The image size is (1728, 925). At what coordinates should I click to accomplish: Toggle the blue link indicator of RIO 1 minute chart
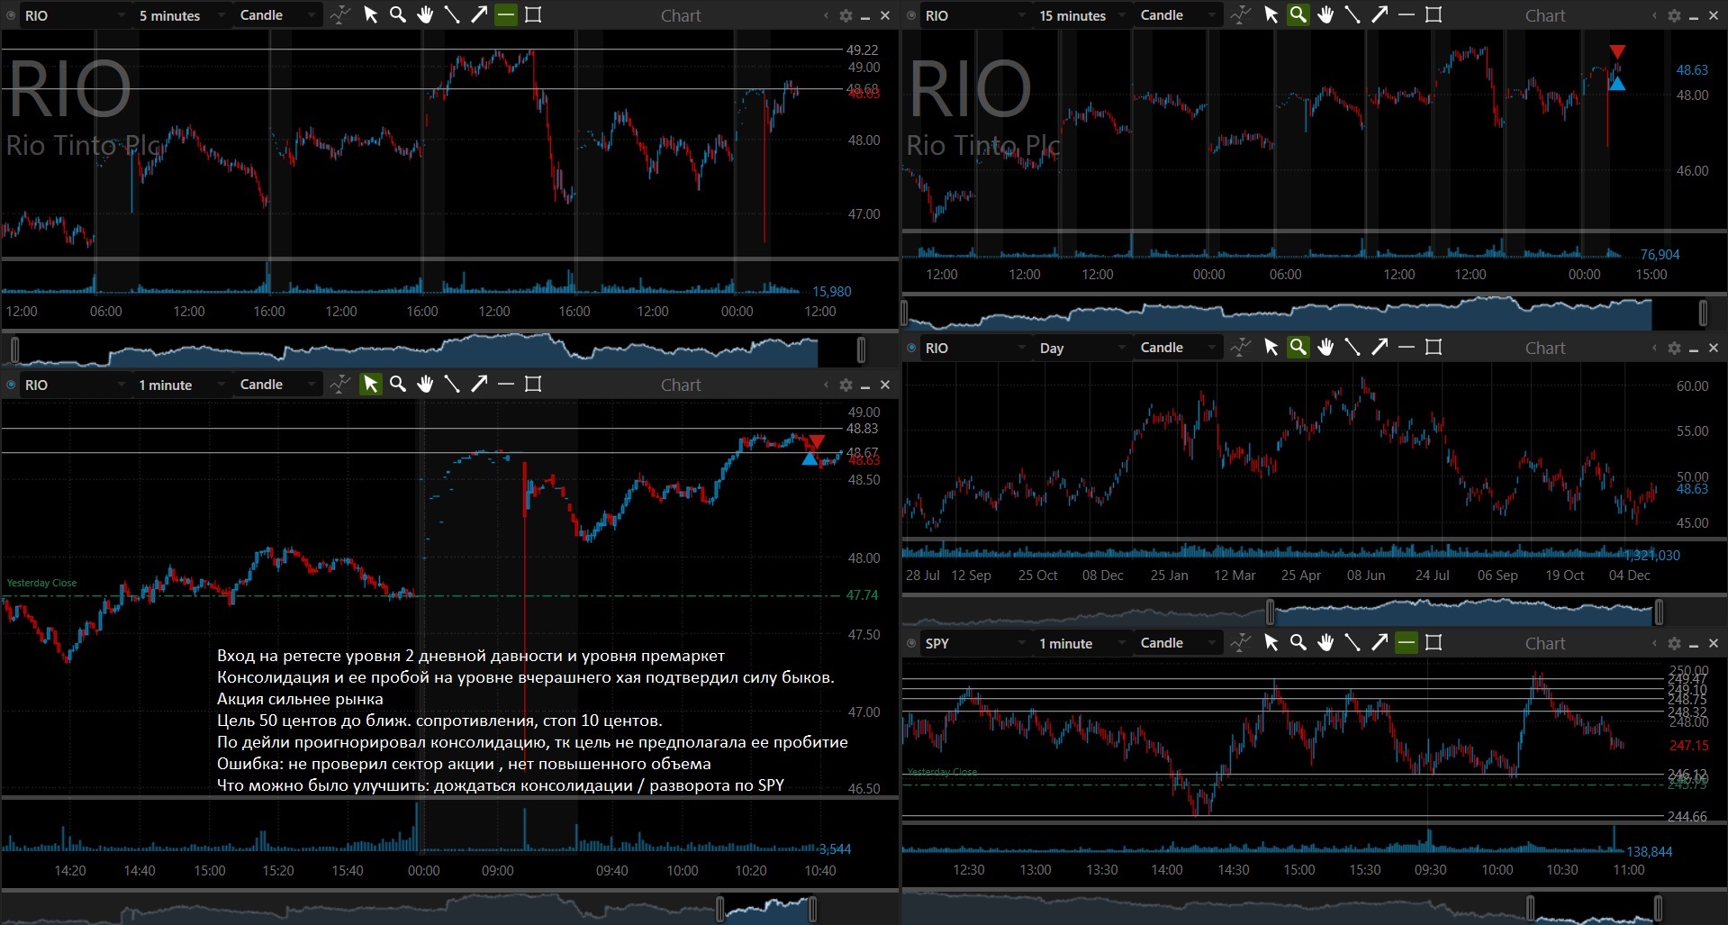(12, 385)
